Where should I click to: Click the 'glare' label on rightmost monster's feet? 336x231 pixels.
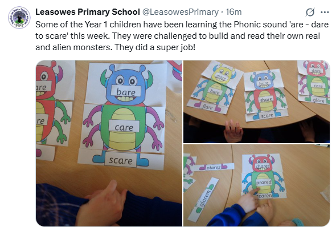[x=318, y=100]
